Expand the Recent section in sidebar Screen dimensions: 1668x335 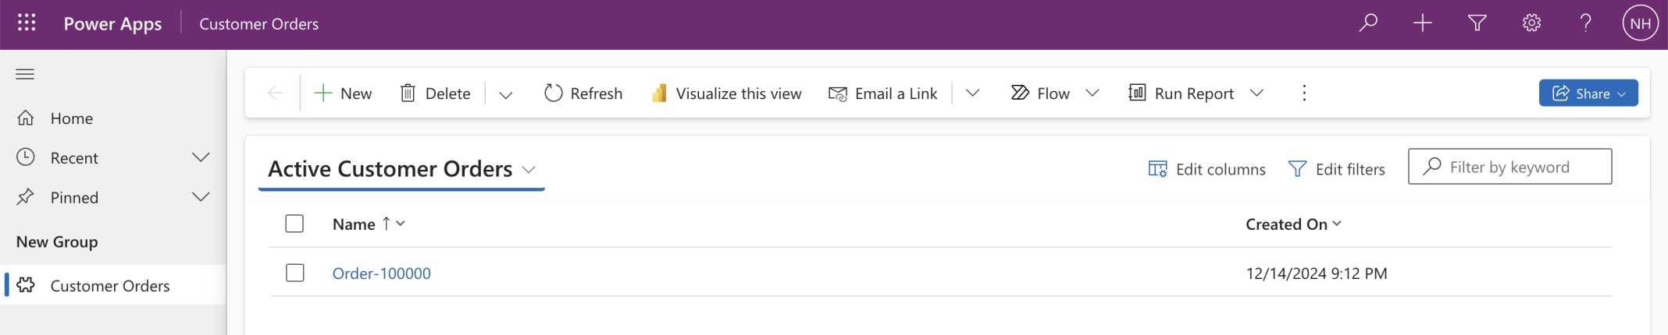201,158
